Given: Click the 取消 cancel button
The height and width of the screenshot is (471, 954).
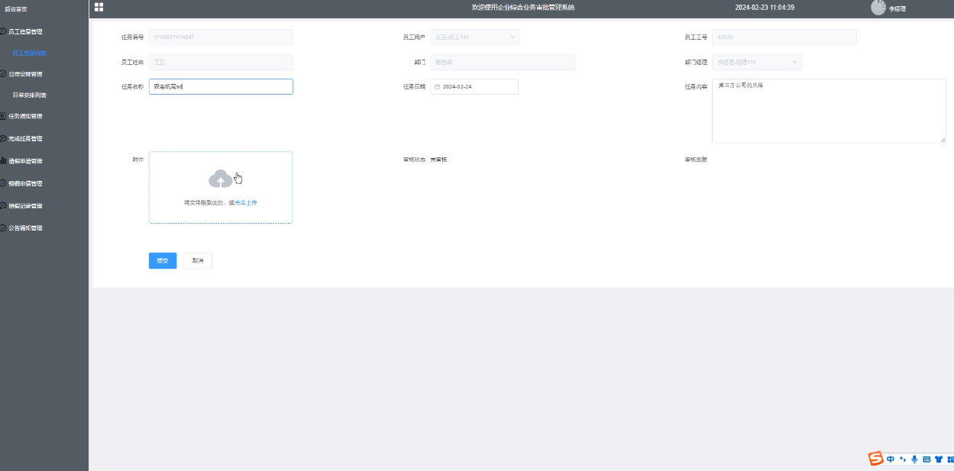Looking at the screenshot, I should [x=198, y=260].
